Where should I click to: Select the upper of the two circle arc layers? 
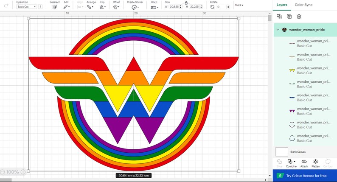305,124
